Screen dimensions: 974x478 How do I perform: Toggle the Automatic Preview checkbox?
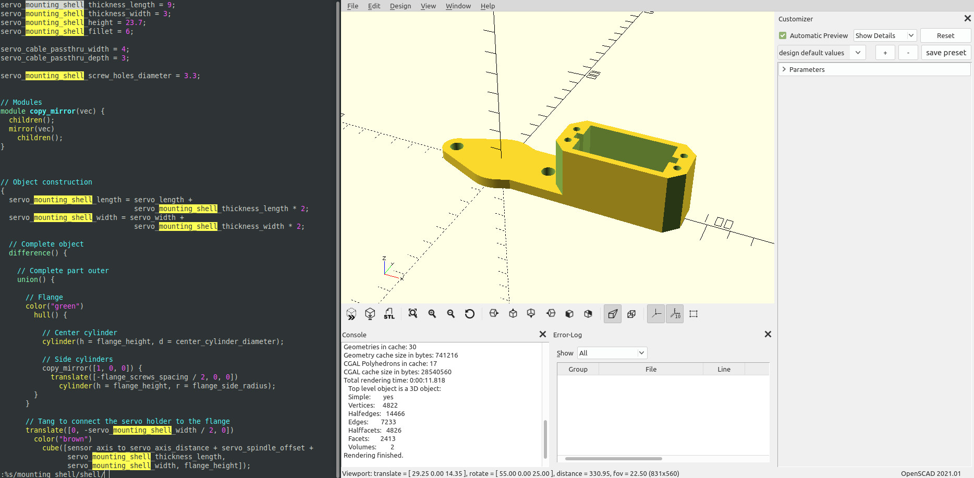tap(783, 35)
